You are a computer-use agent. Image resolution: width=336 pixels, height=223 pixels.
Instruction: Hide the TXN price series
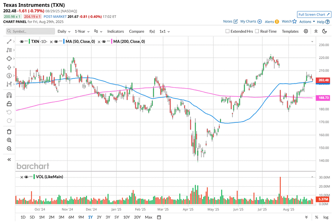tap(22, 42)
